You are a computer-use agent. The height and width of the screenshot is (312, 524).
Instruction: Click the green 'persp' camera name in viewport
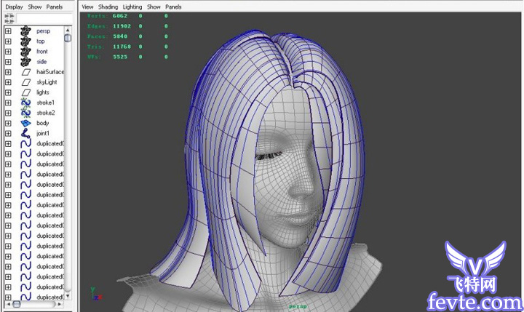pyautogui.click(x=298, y=306)
